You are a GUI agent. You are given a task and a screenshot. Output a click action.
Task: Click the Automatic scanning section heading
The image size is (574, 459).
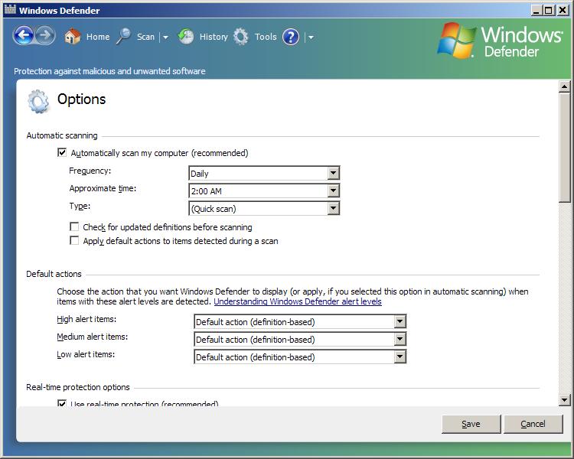click(x=62, y=135)
